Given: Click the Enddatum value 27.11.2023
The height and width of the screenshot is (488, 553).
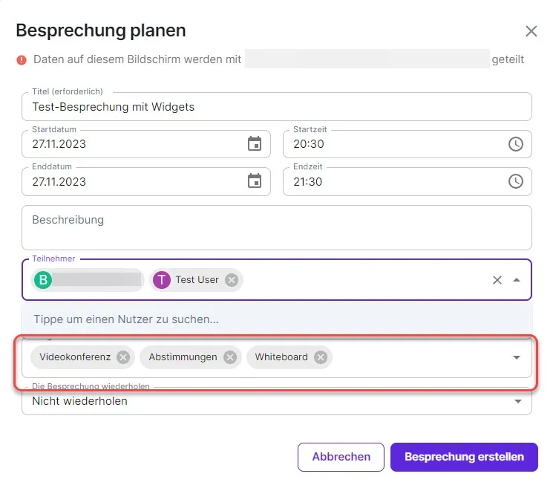Looking at the screenshot, I should 59,182.
